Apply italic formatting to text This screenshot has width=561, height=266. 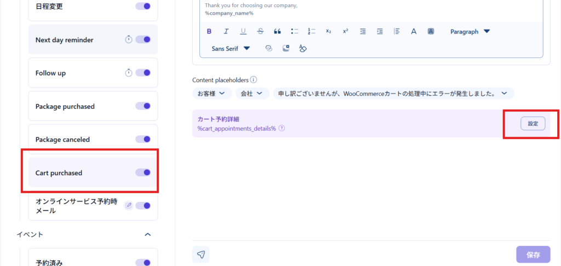(x=226, y=32)
